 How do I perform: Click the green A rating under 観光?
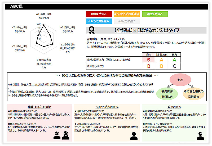[x=174, y=60]
